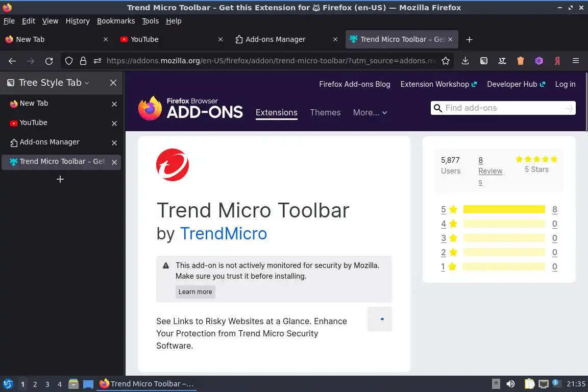Open tracking protection shield icon

coord(68,61)
